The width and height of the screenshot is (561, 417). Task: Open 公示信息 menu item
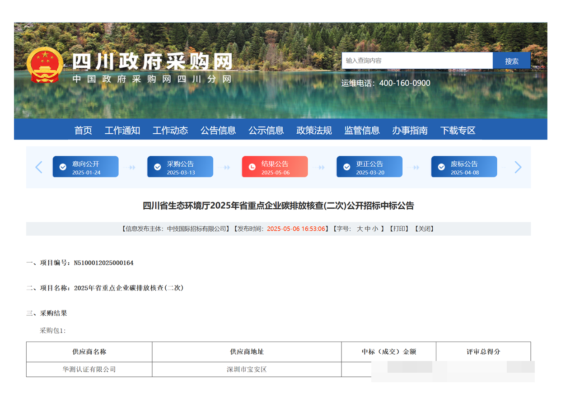[x=266, y=131]
